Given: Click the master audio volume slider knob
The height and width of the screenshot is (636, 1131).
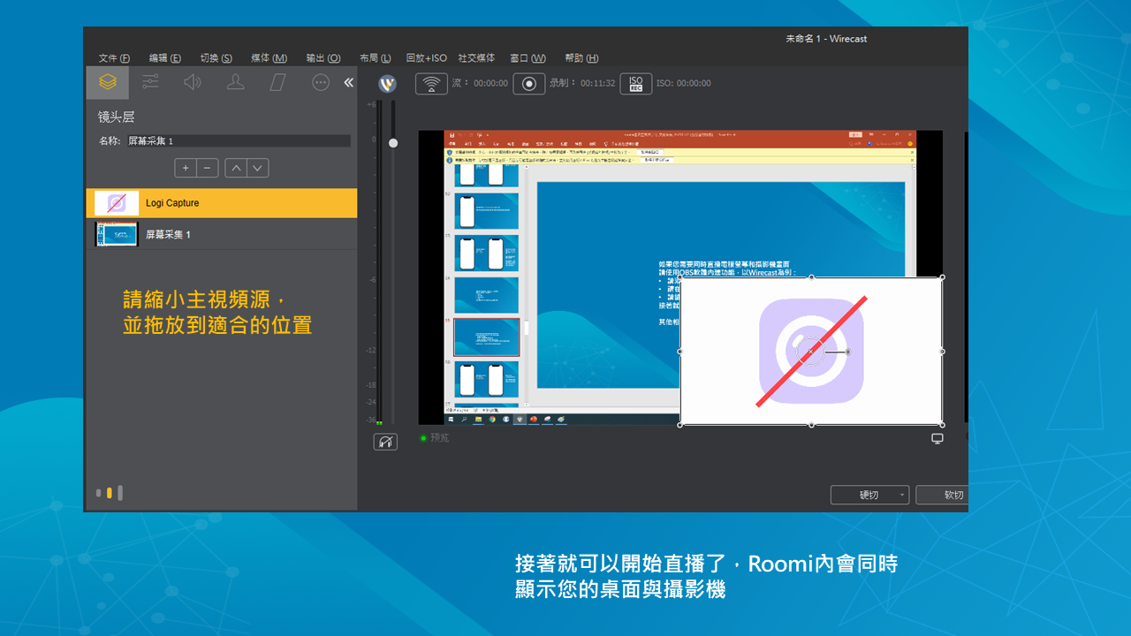Looking at the screenshot, I should pos(393,142).
